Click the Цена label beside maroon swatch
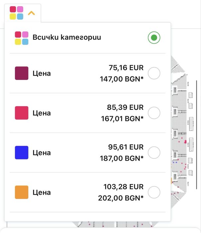Screen dimensions: 201x233 (42, 74)
